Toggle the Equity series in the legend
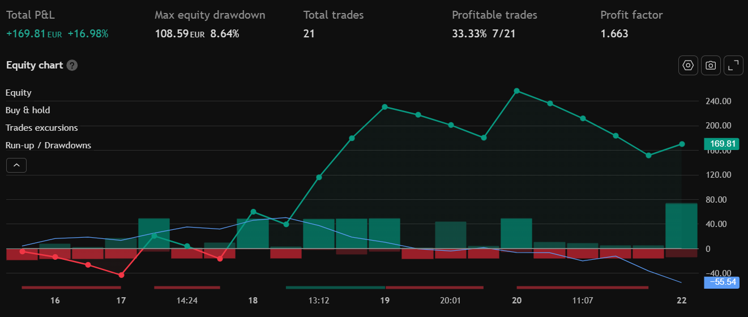Screen dimensions: 748x317 [19, 93]
